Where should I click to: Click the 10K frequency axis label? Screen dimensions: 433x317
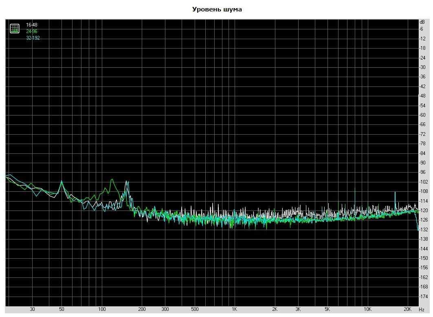(x=368, y=309)
